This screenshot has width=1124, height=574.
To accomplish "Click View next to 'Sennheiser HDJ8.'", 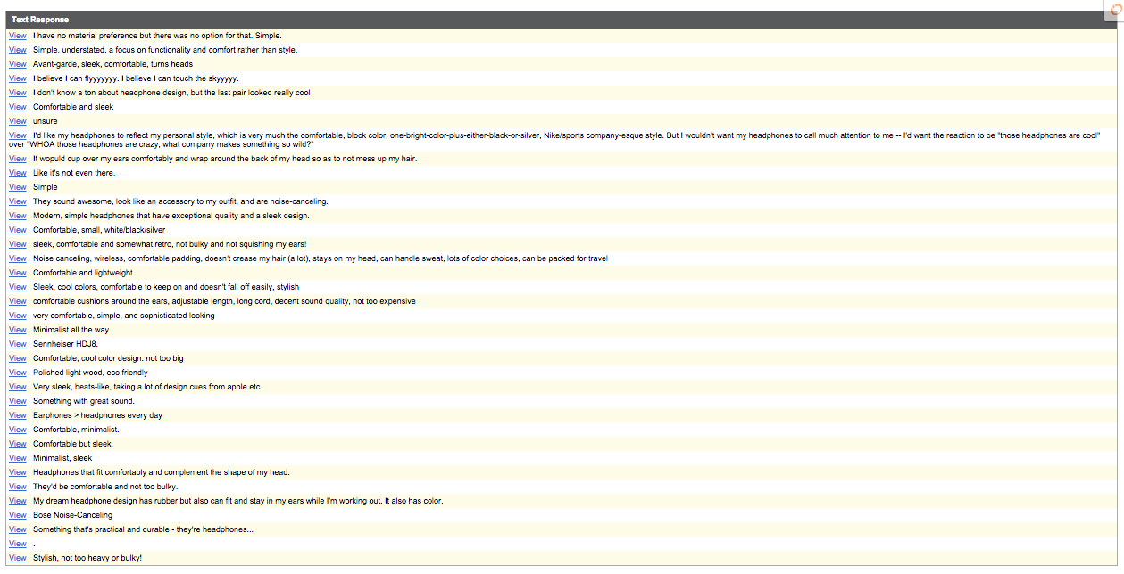I will pos(17,344).
